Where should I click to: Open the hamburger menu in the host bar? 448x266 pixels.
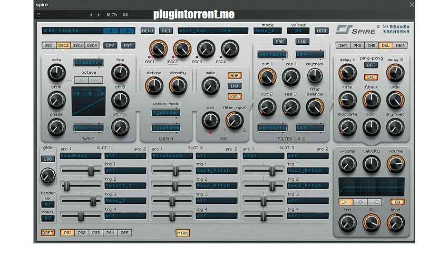click(39, 15)
